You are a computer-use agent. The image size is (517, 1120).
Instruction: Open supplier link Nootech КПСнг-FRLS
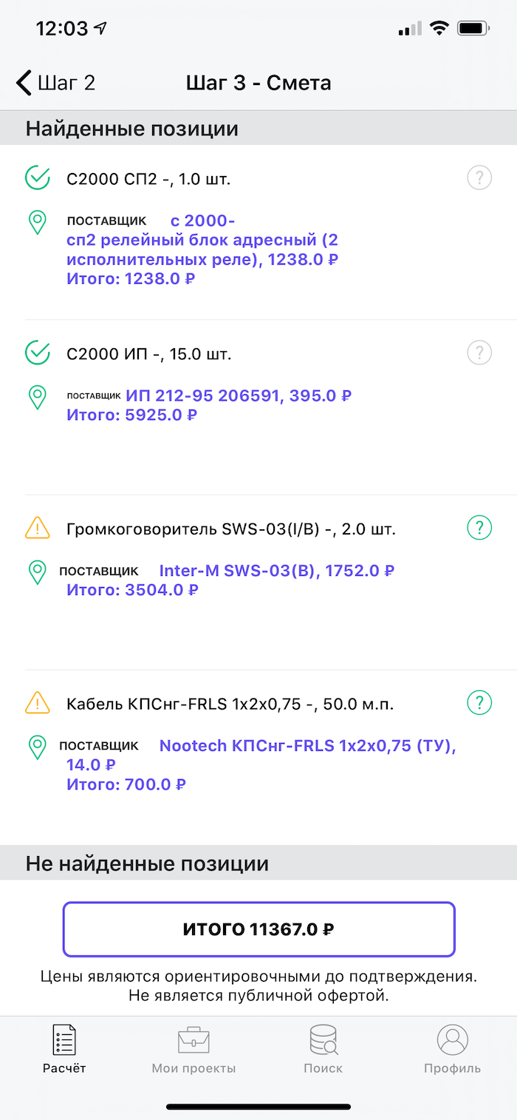point(261,755)
